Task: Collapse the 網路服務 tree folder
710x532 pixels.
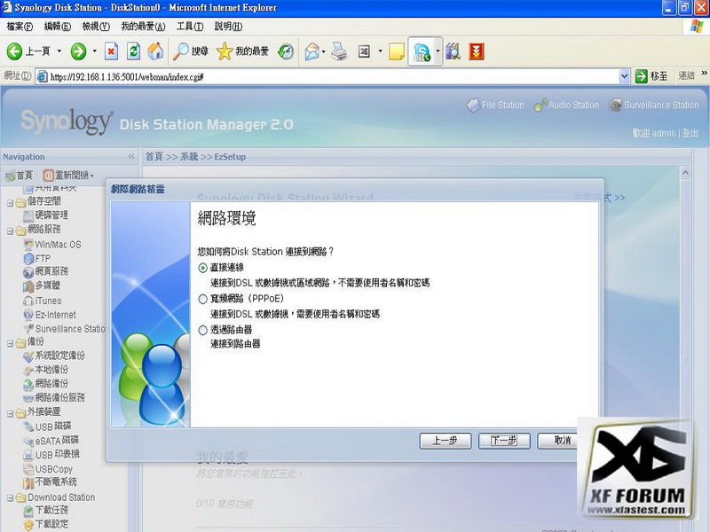Action: coord(10,231)
